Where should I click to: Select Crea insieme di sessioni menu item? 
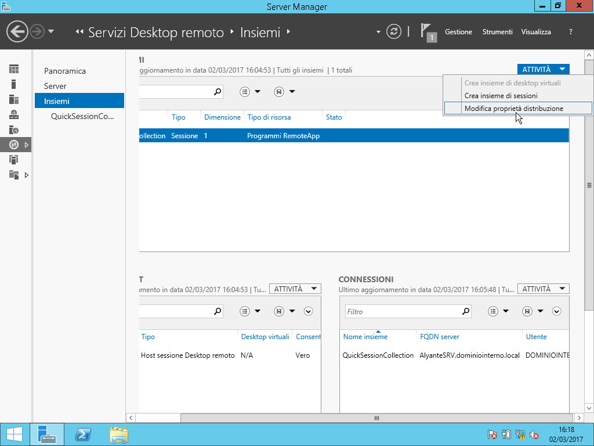(501, 95)
